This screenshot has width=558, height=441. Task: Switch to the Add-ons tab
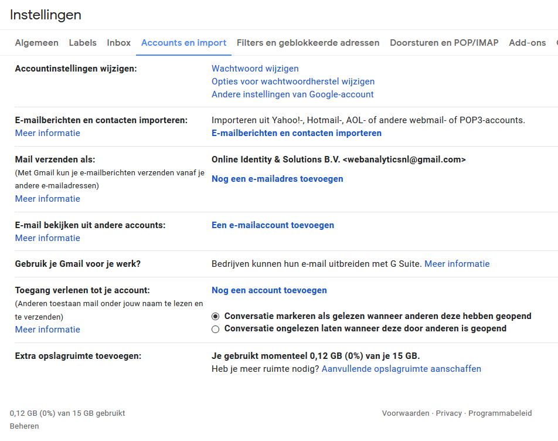[x=527, y=43]
